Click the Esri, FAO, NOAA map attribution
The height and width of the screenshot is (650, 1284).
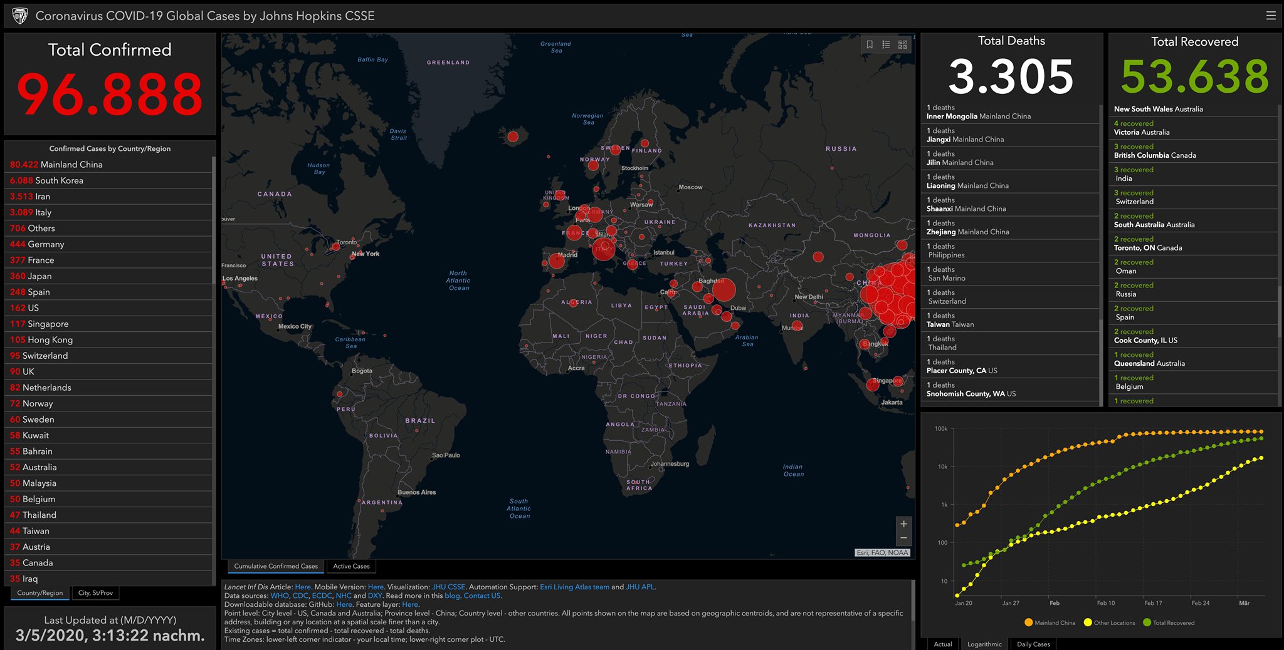tap(882, 552)
